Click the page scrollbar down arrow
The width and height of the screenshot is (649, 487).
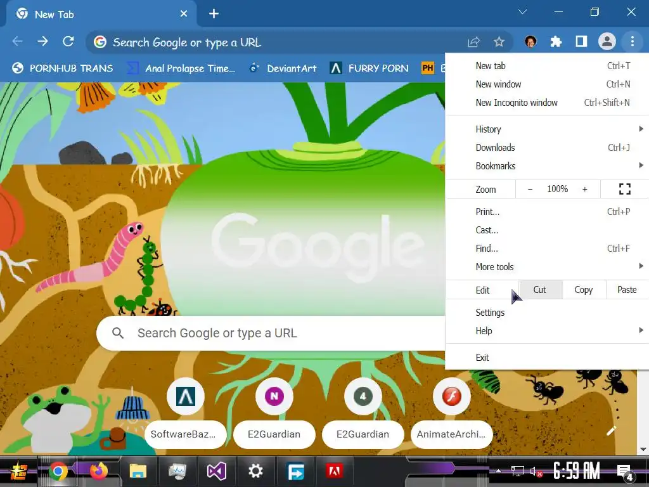643,450
